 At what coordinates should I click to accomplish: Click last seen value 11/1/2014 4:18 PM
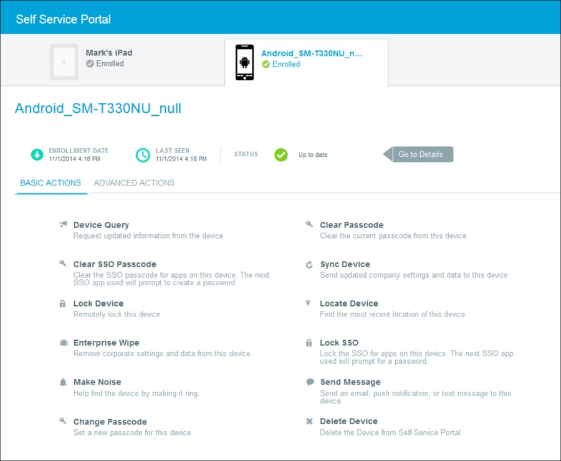click(181, 159)
